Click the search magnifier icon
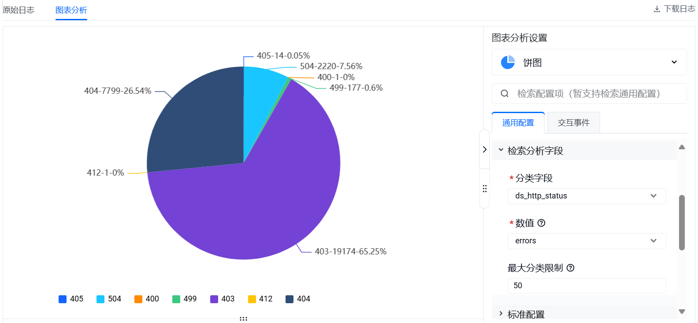Screen dimensions: 698x323 pos(505,94)
